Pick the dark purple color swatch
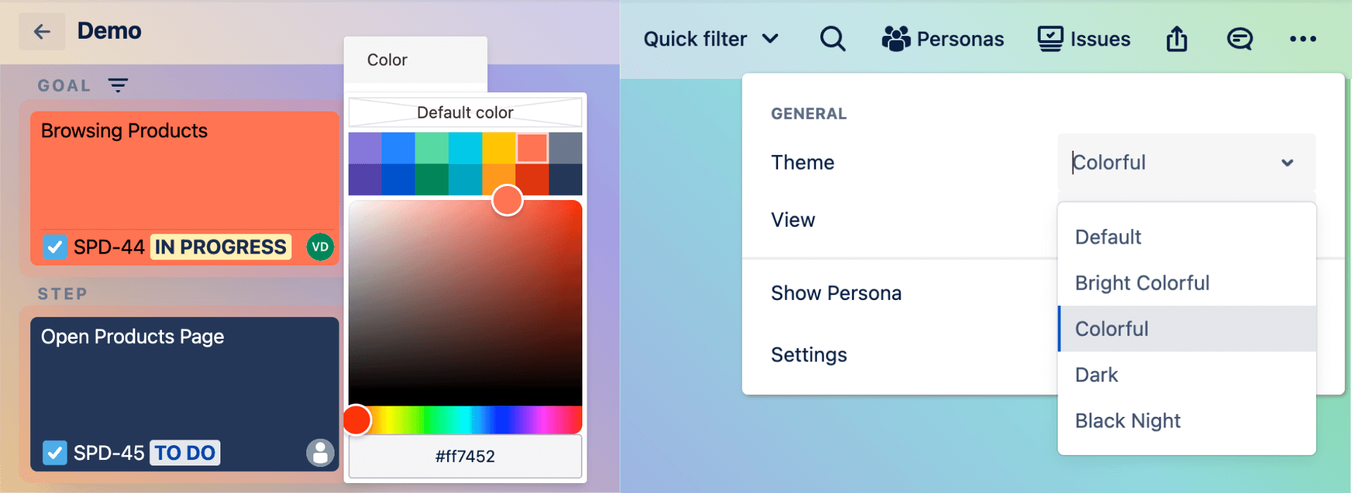 point(365,180)
